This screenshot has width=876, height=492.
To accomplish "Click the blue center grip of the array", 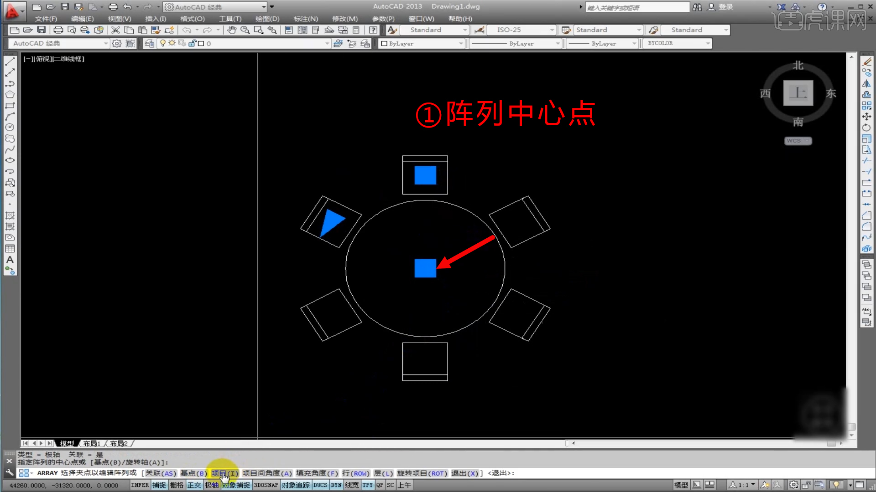I will 425,268.
